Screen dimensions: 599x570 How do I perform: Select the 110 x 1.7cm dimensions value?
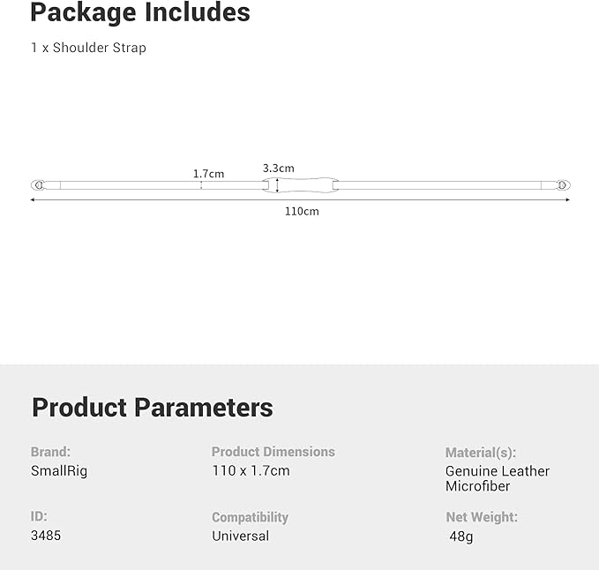pyautogui.click(x=251, y=470)
